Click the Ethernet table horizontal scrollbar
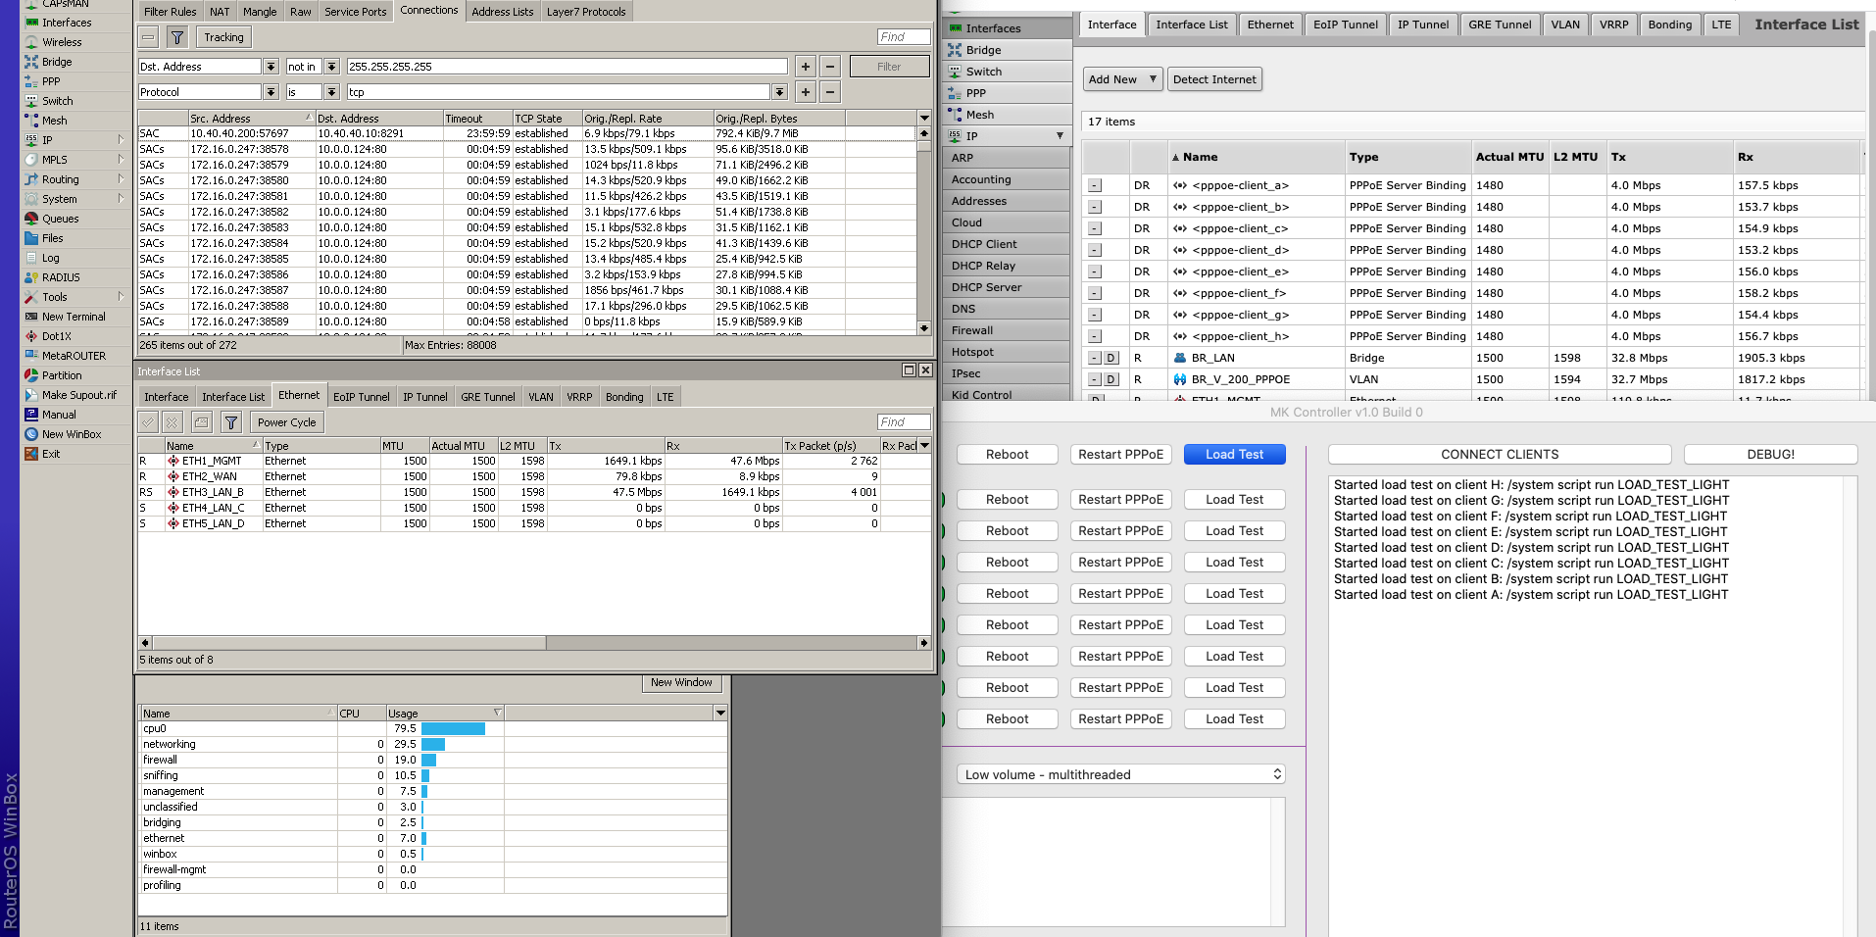The height and width of the screenshot is (937, 1876). click(x=343, y=643)
